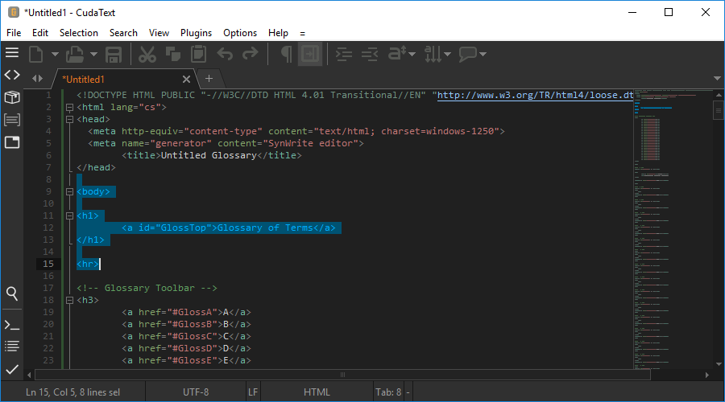Click the HTML lexer in status bar
725x402 pixels.
[317, 392]
